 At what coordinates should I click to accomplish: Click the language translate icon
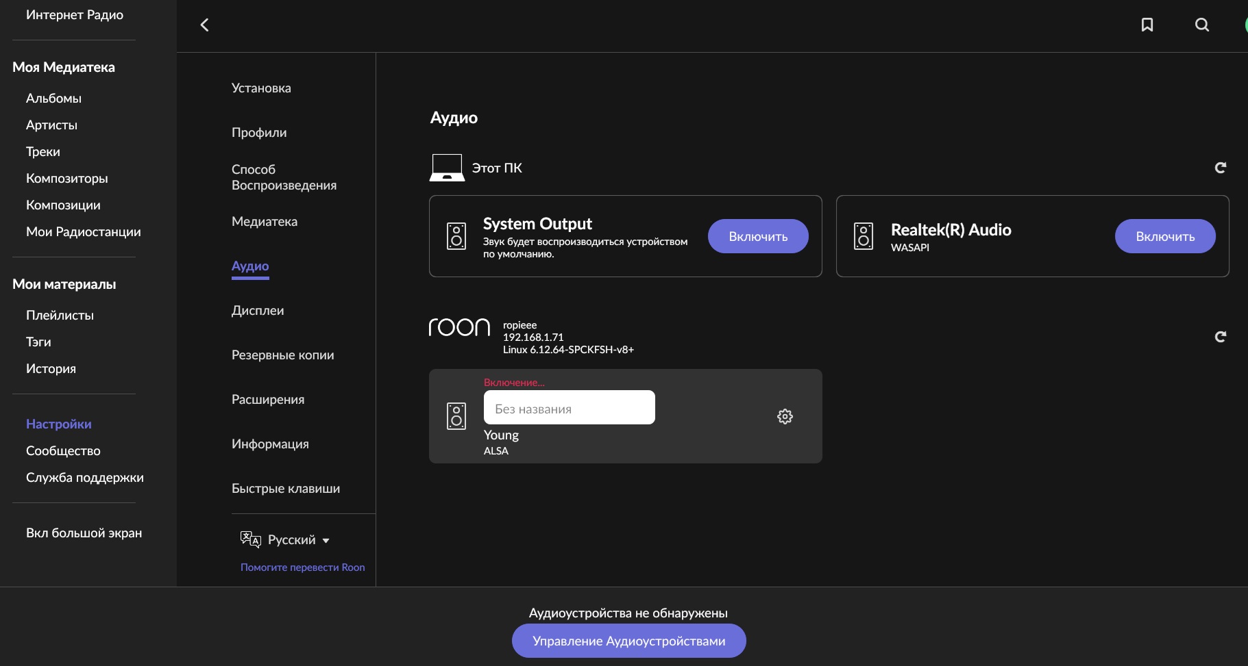250,539
